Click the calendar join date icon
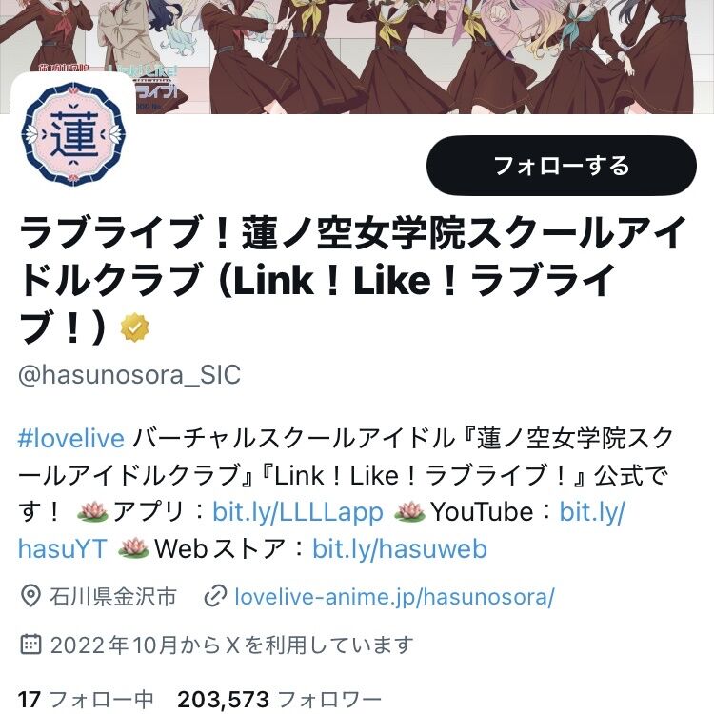Viewport: 714px width, 714px height. [x=31, y=645]
